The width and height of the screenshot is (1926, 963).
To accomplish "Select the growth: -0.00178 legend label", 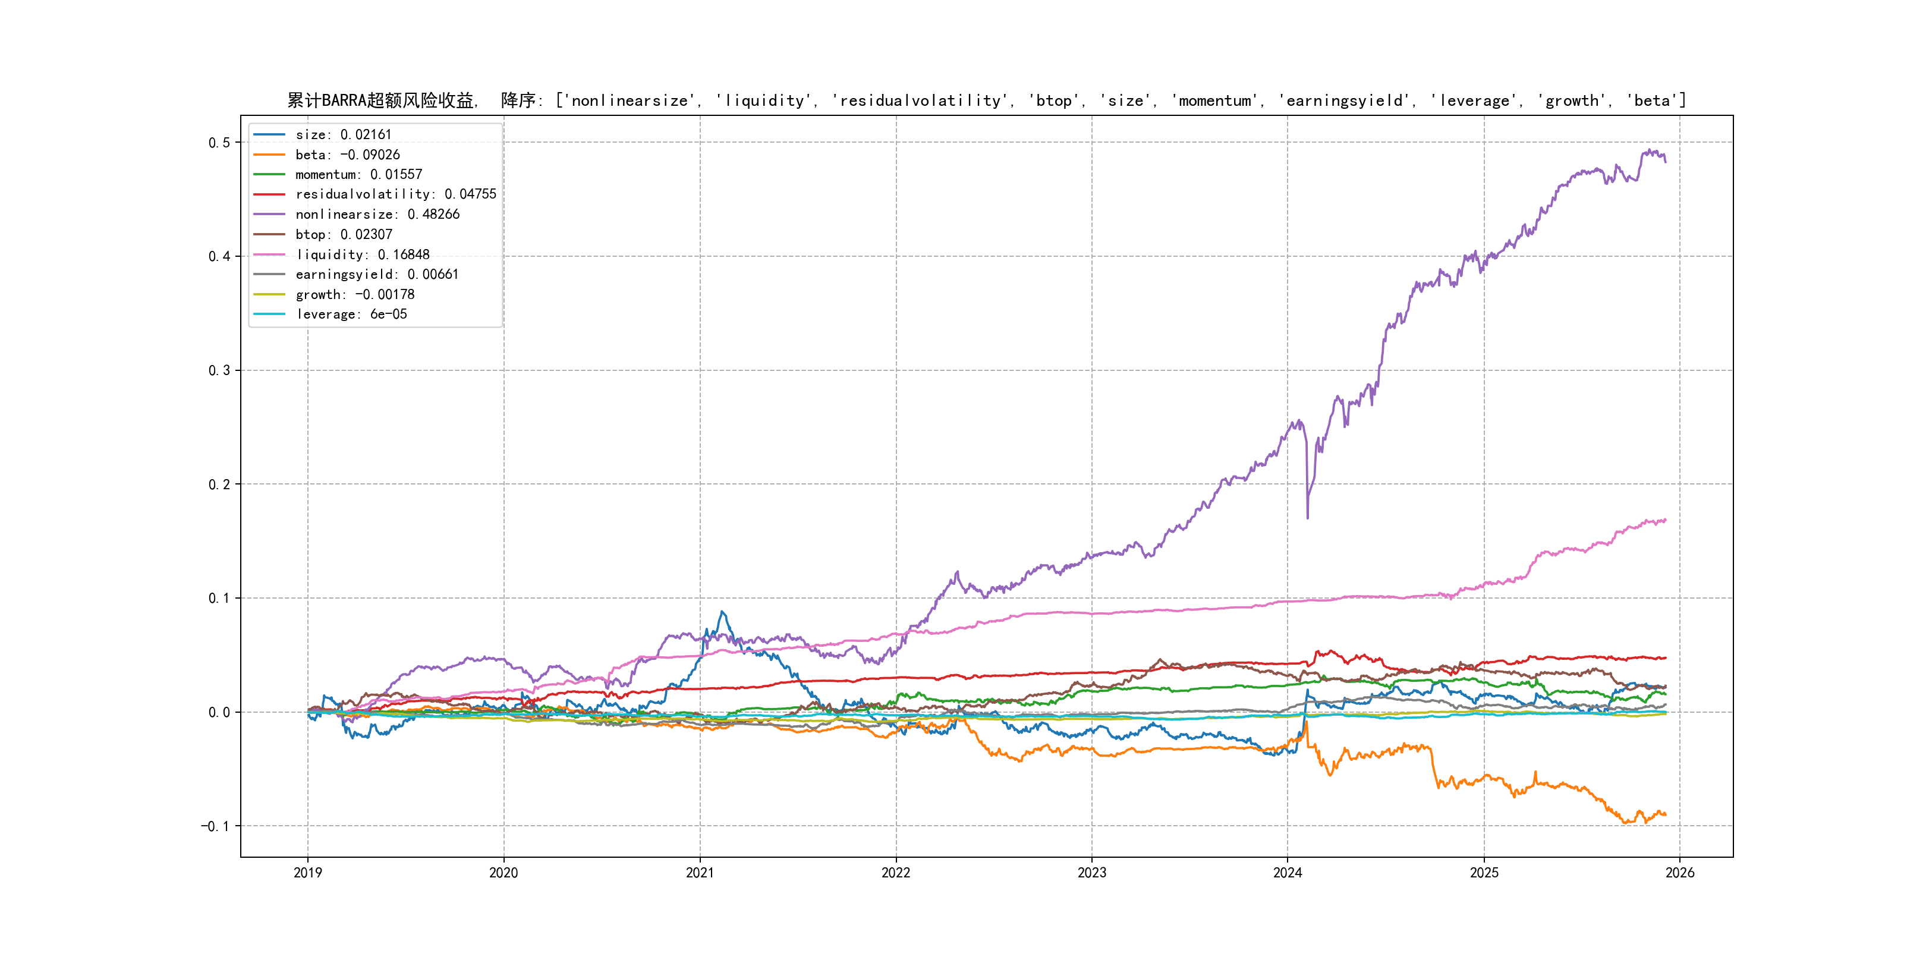I will [354, 295].
